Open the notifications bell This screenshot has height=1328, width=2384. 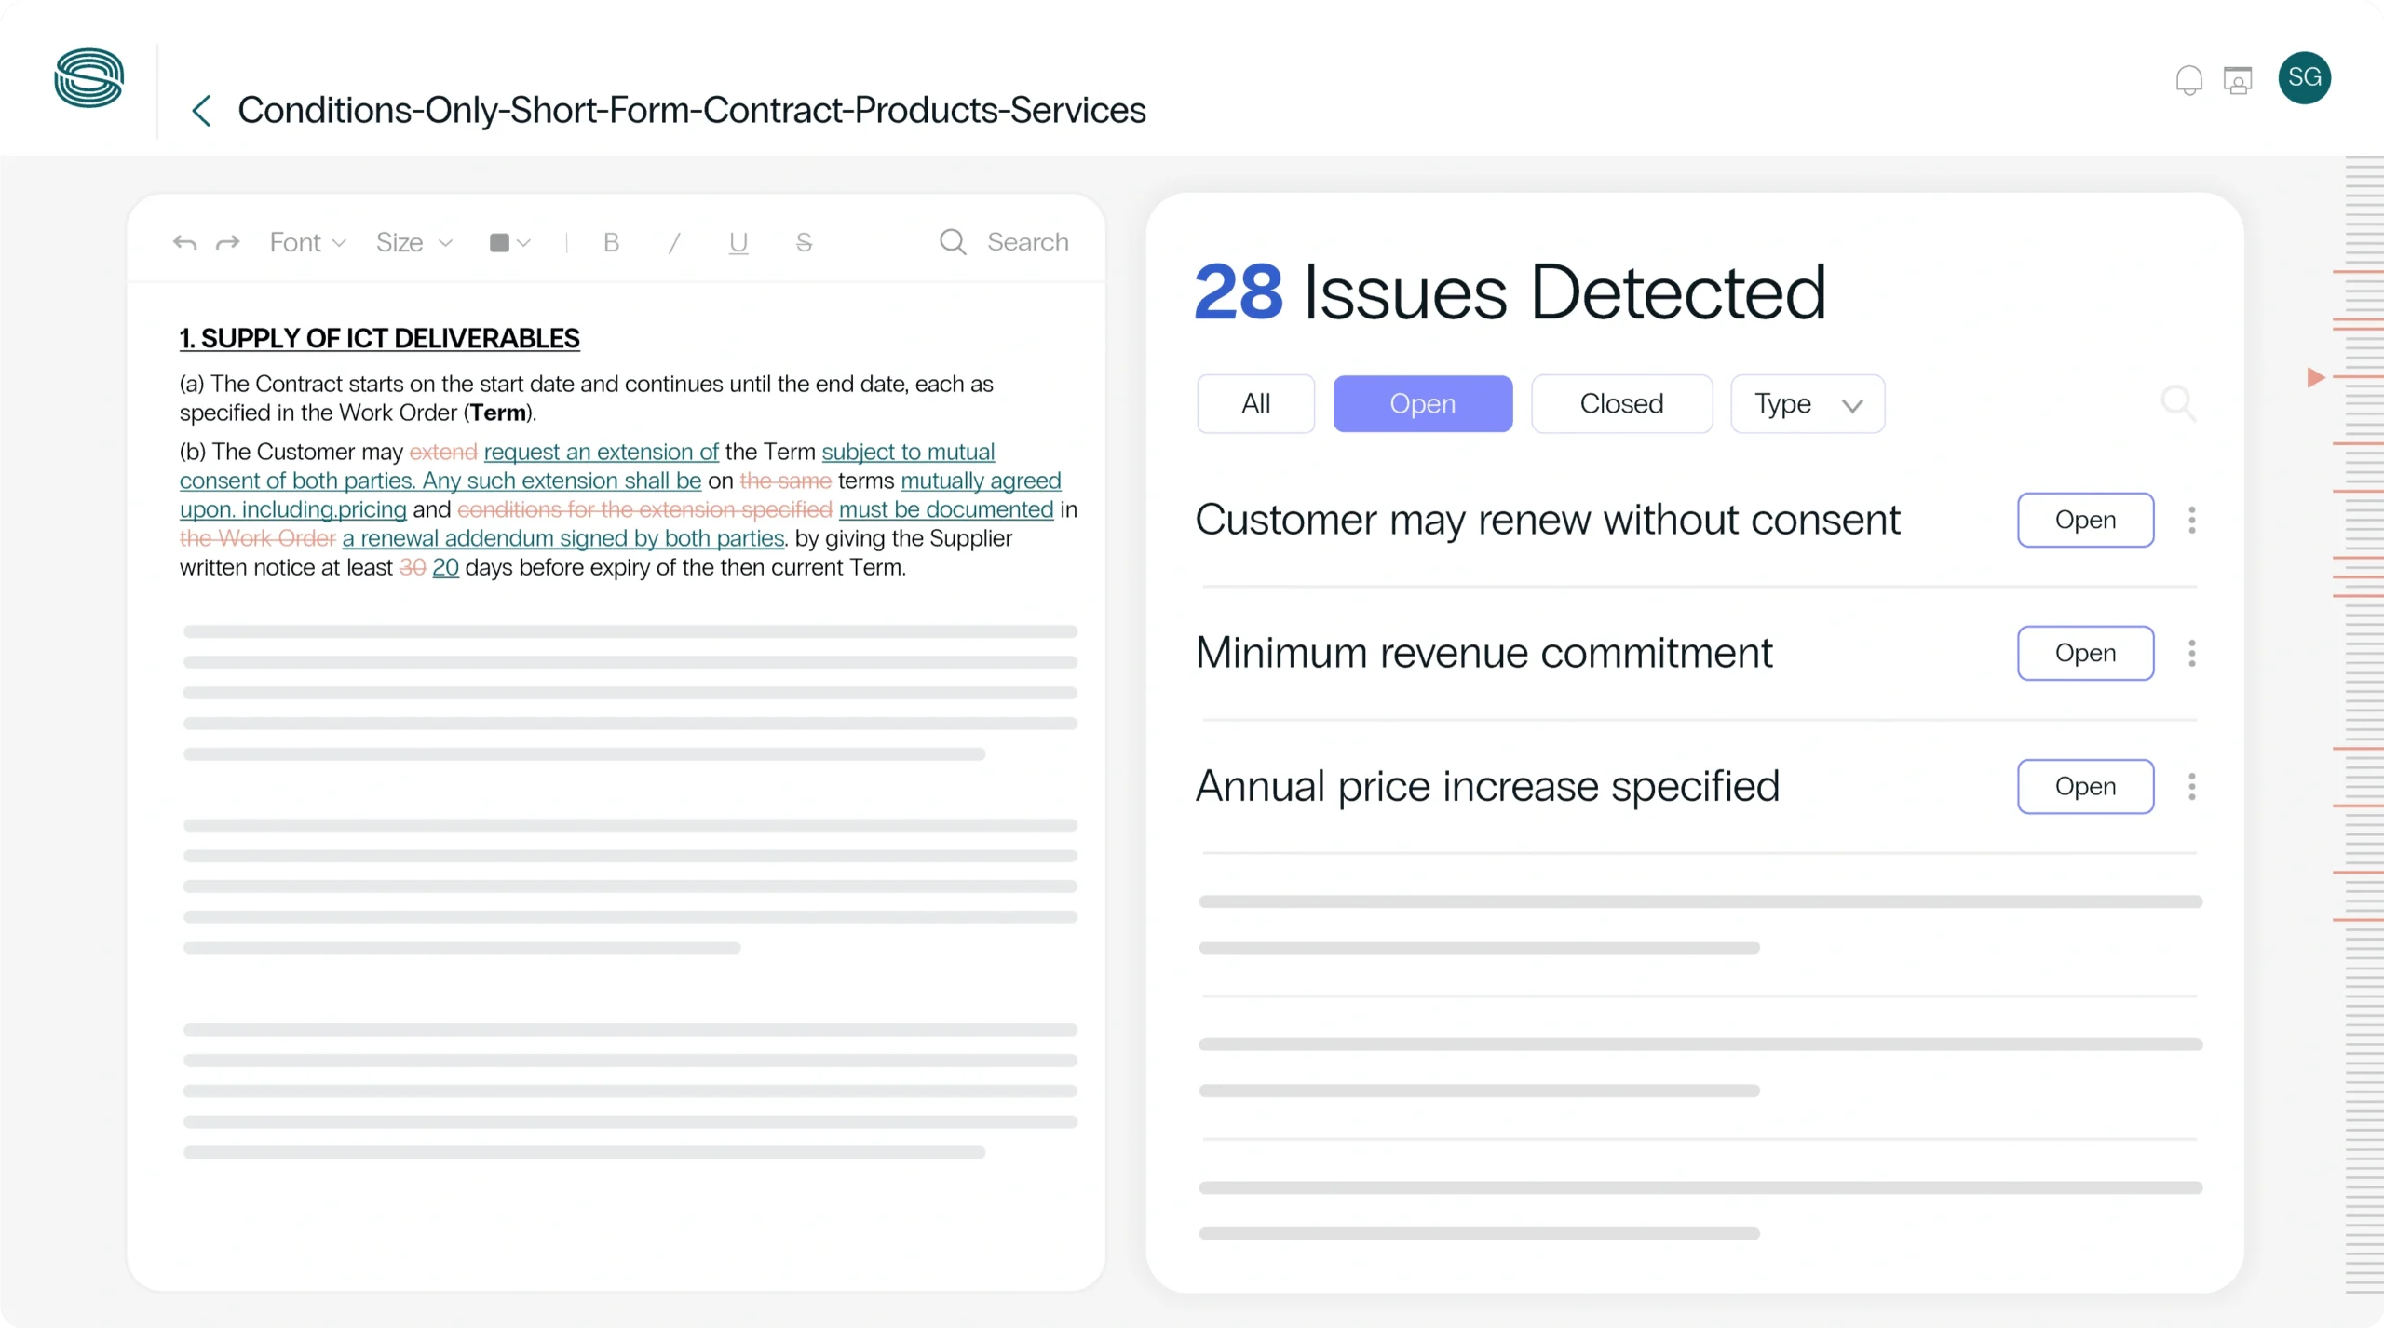[x=2188, y=78]
